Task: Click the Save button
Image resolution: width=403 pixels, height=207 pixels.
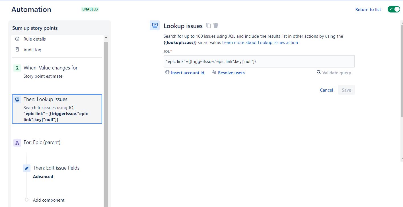Action: pyautogui.click(x=346, y=90)
